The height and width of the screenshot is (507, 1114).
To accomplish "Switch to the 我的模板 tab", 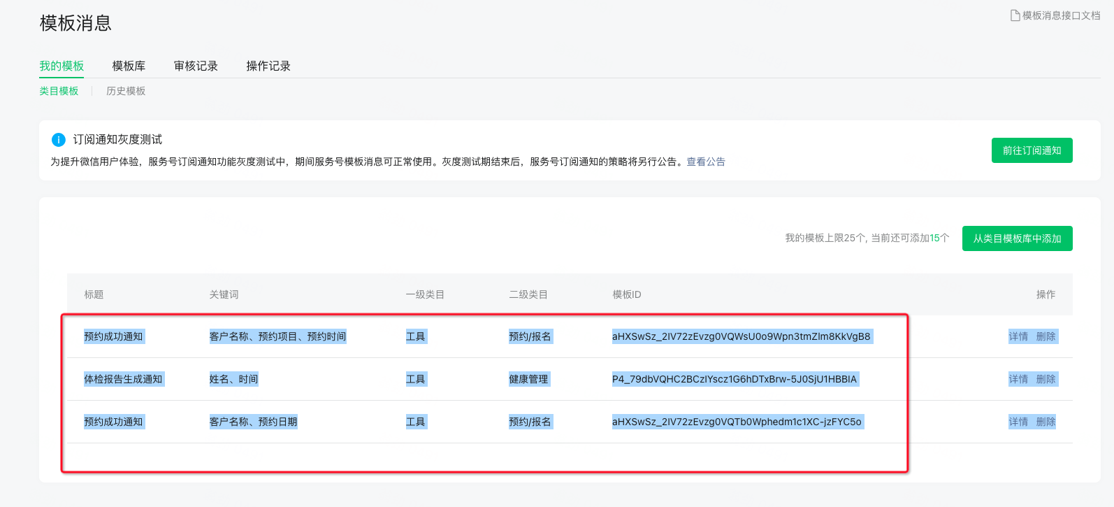I will pyautogui.click(x=62, y=66).
